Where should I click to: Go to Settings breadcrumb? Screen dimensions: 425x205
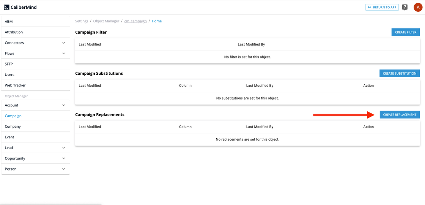coord(82,21)
